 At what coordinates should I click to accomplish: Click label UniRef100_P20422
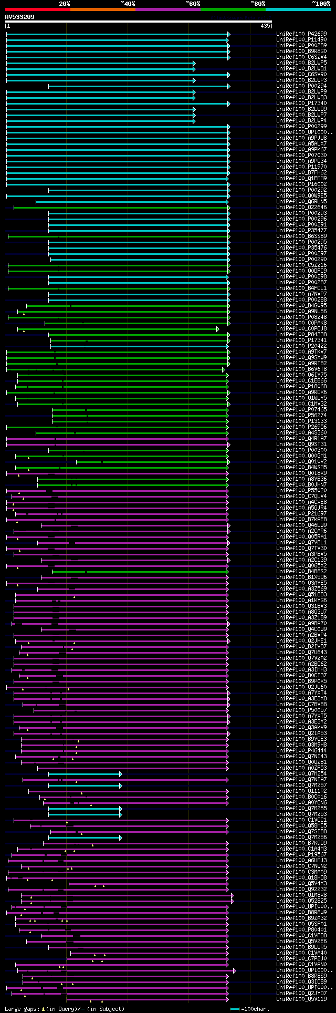click(x=301, y=346)
